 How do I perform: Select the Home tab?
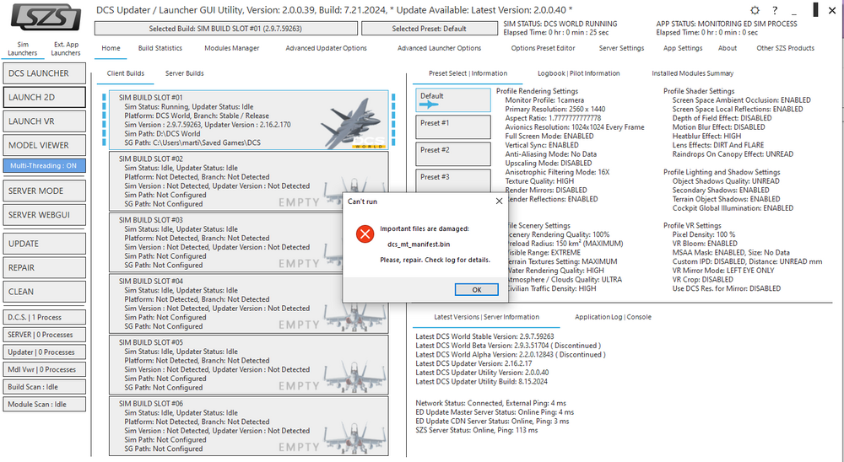(111, 48)
